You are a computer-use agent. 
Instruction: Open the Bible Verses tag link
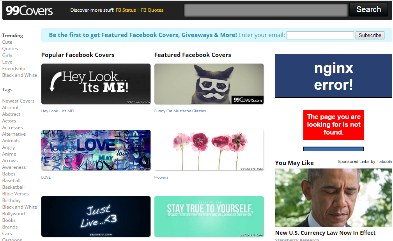(15, 194)
